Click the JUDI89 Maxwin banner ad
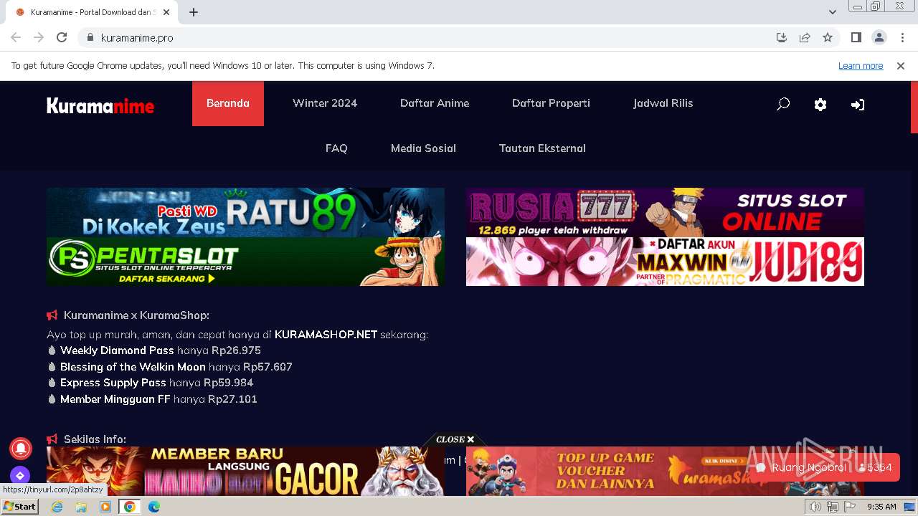This screenshot has width=918, height=516. (x=665, y=262)
